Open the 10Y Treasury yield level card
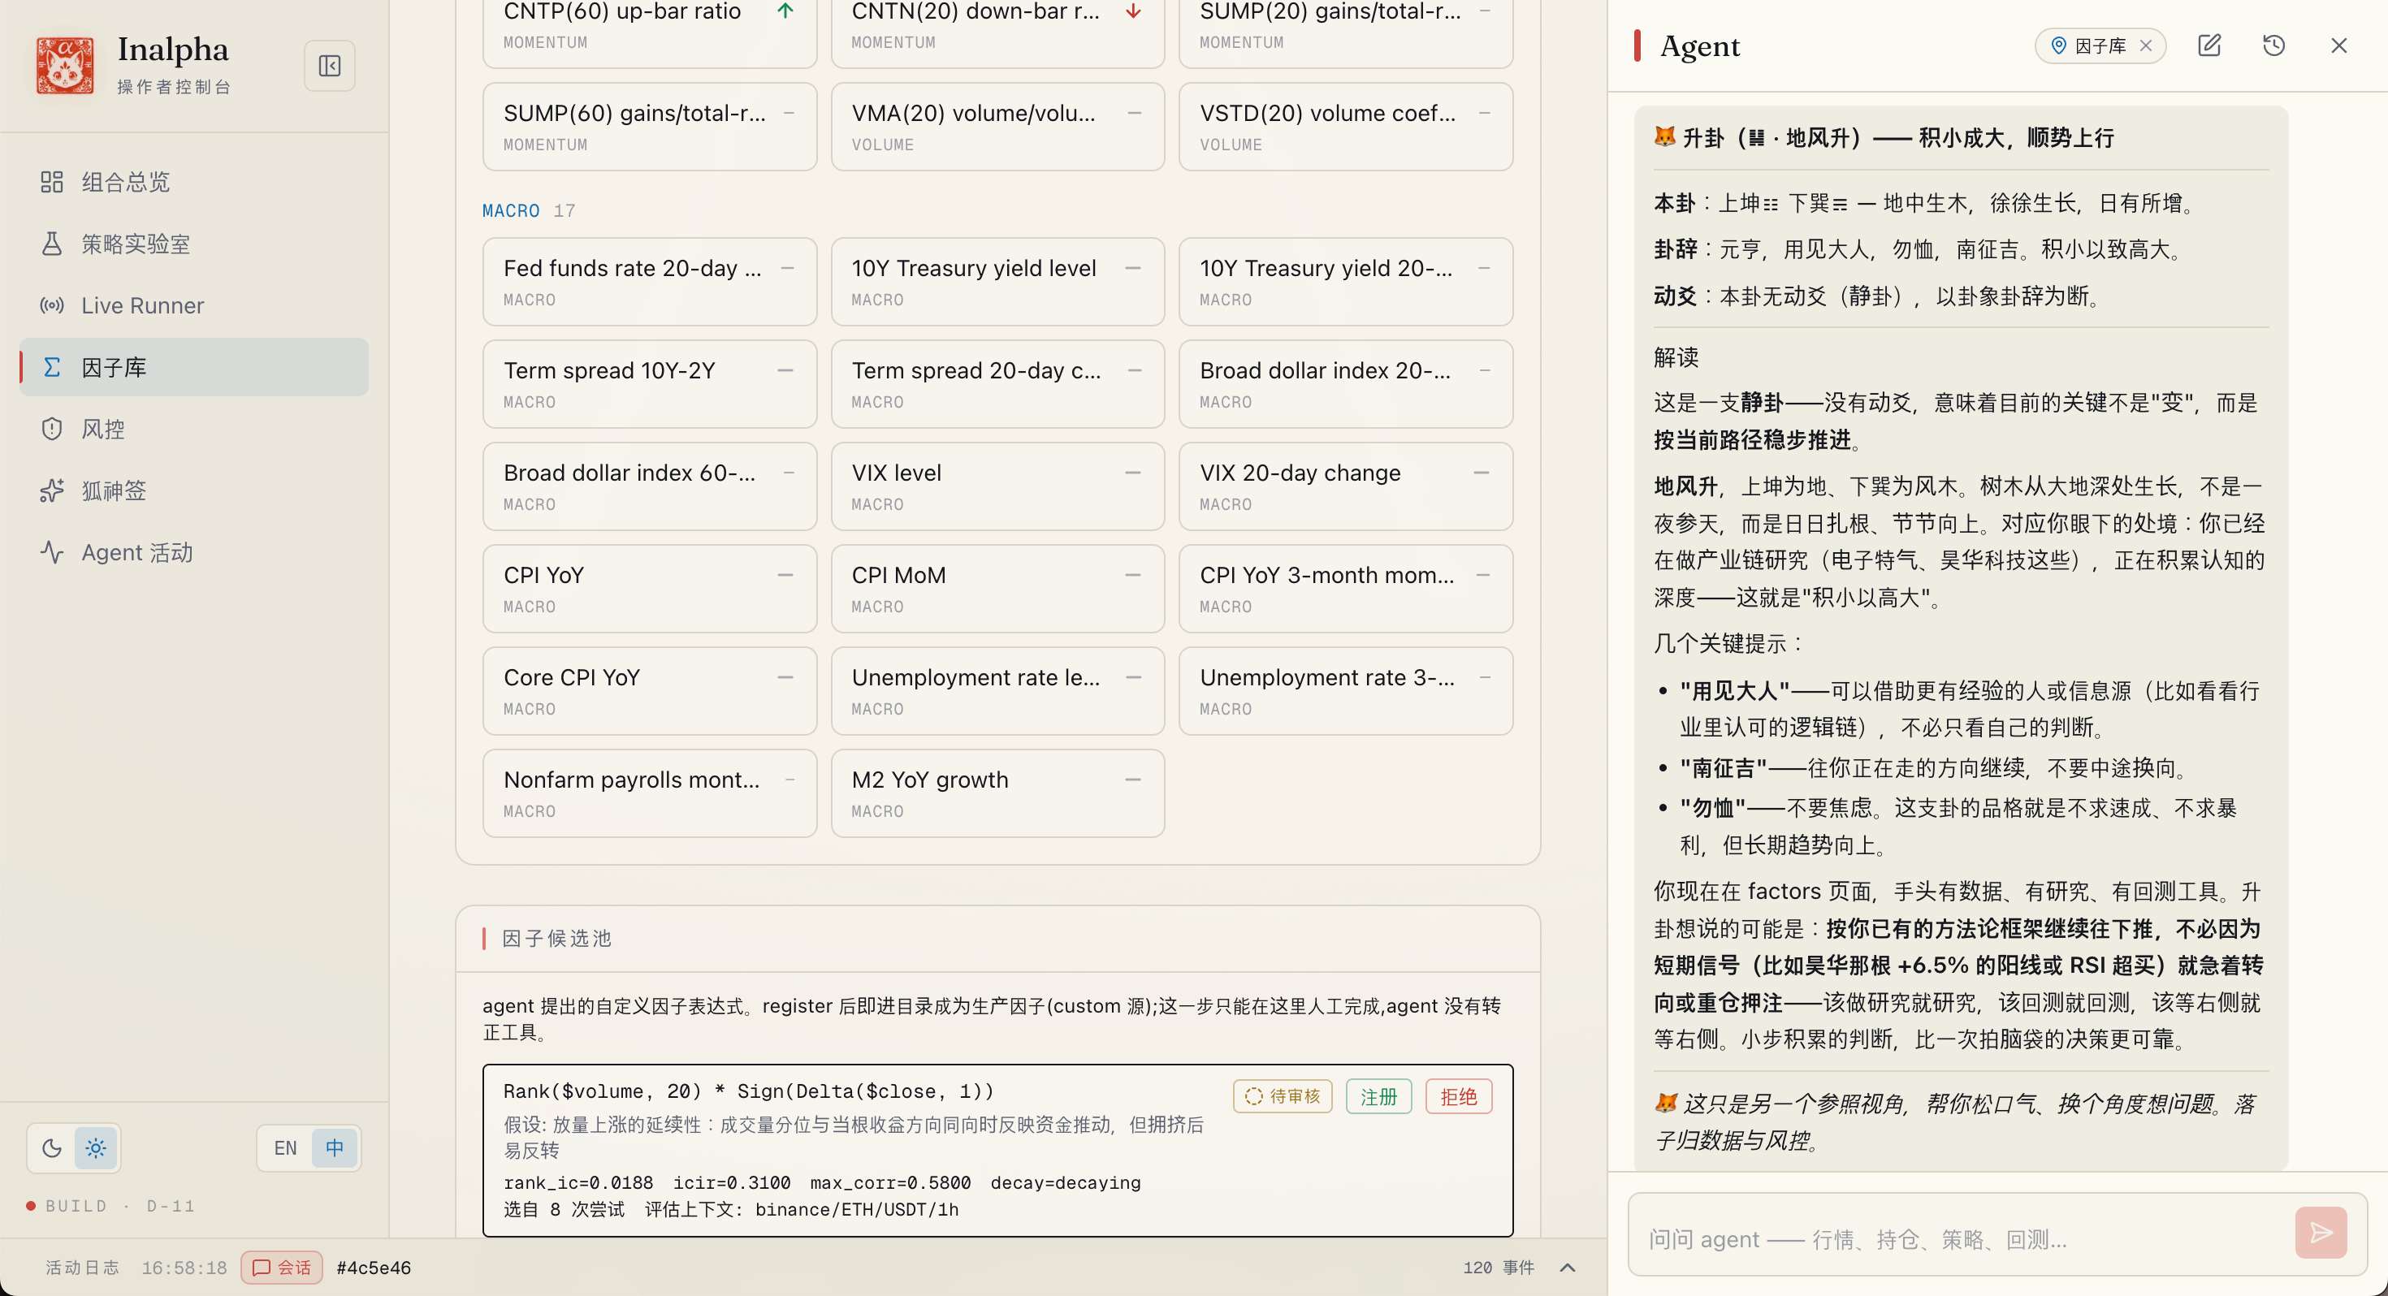The image size is (2388, 1296). [x=997, y=282]
